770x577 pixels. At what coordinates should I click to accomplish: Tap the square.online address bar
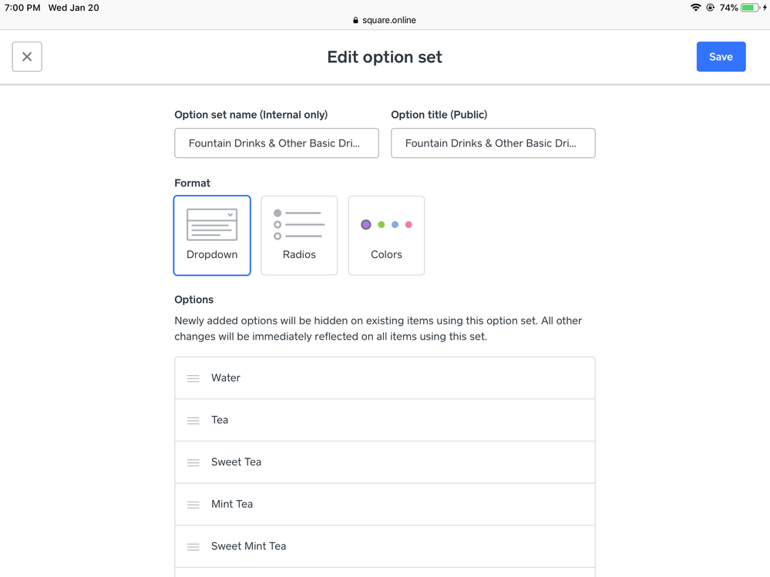[385, 20]
